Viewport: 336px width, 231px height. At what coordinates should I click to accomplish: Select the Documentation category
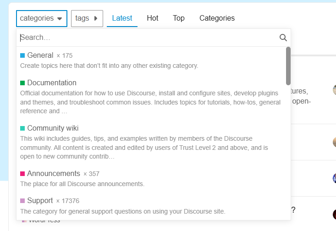pos(153,97)
